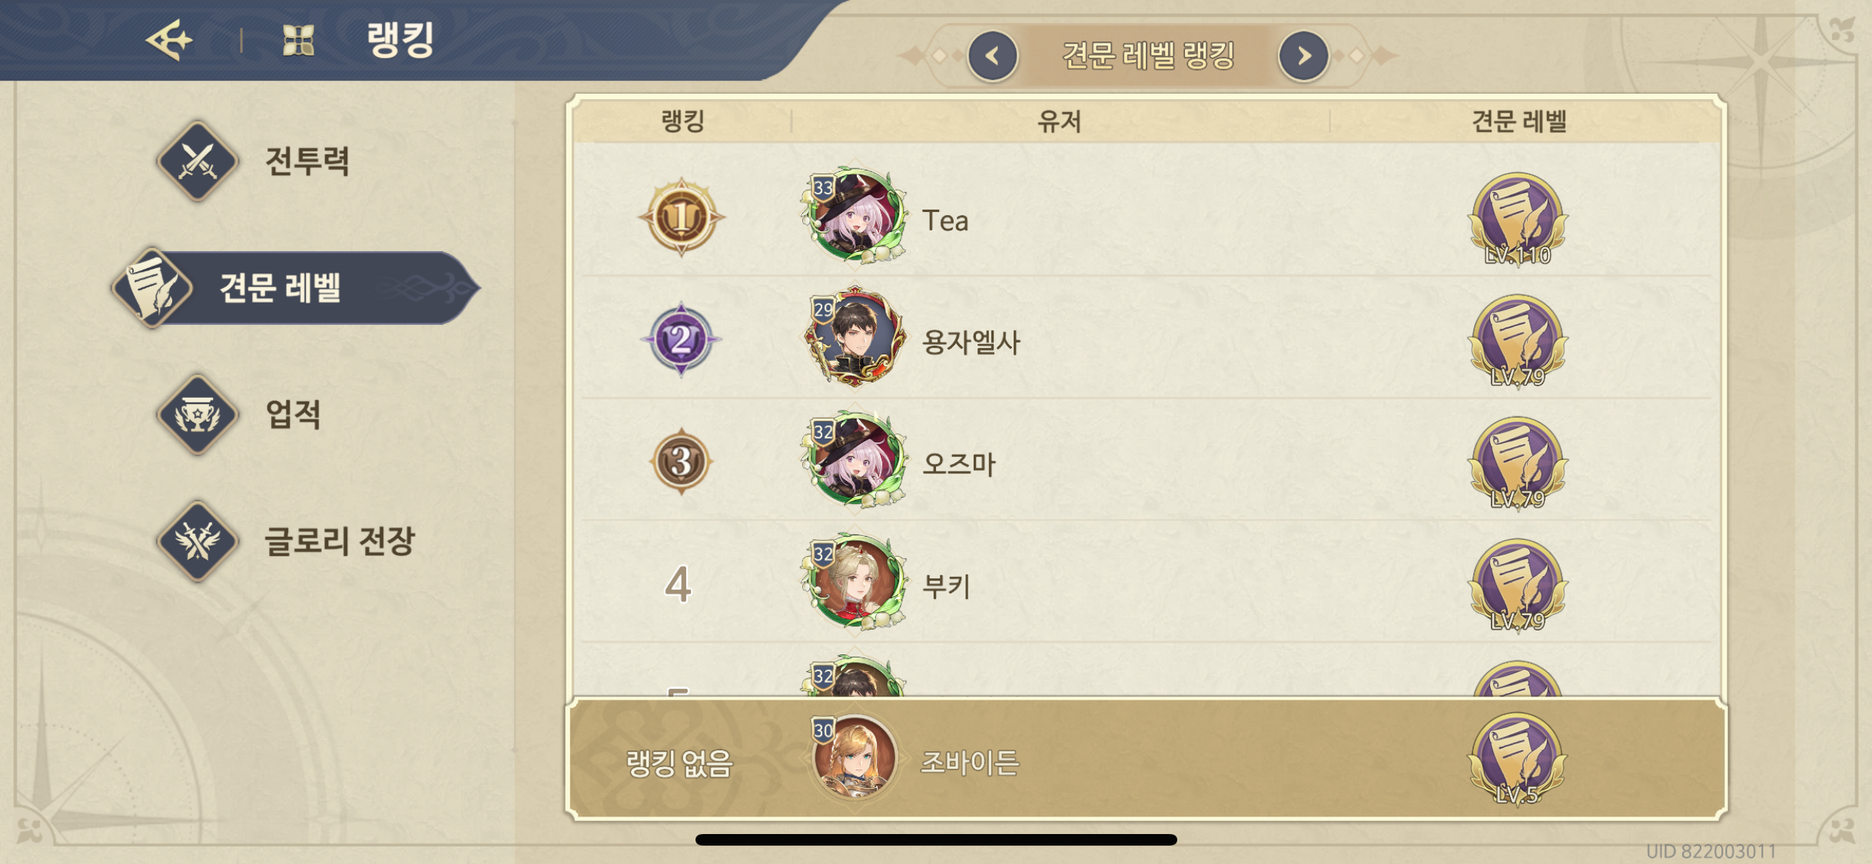Select the crossed-swords 전투력 icon
Screen dimensions: 1872x864
point(197,161)
